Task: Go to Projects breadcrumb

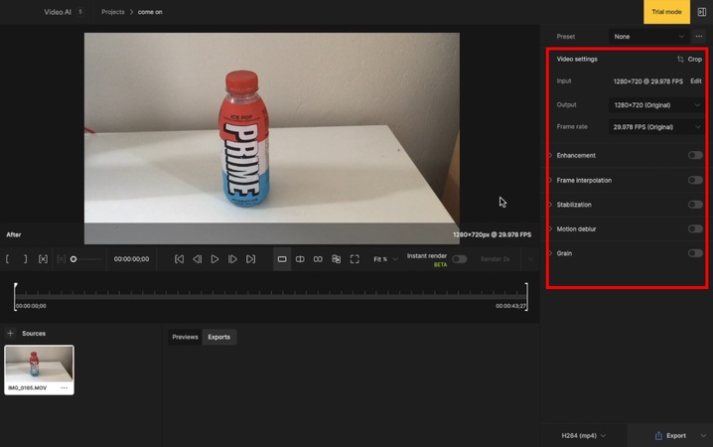Action: tap(113, 12)
